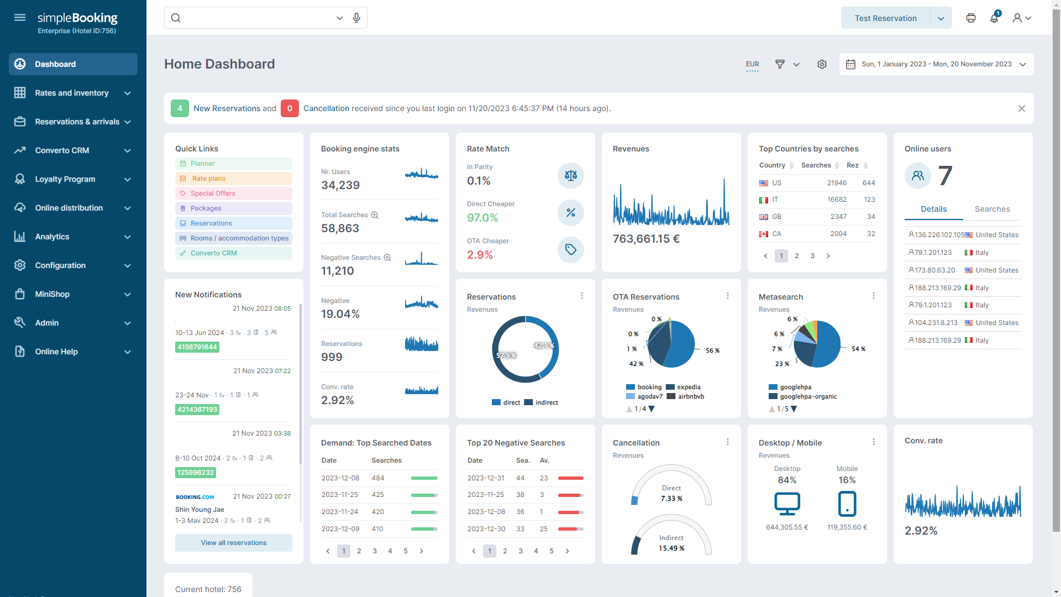Switch to Searches tab in Online users

[x=992, y=209]
